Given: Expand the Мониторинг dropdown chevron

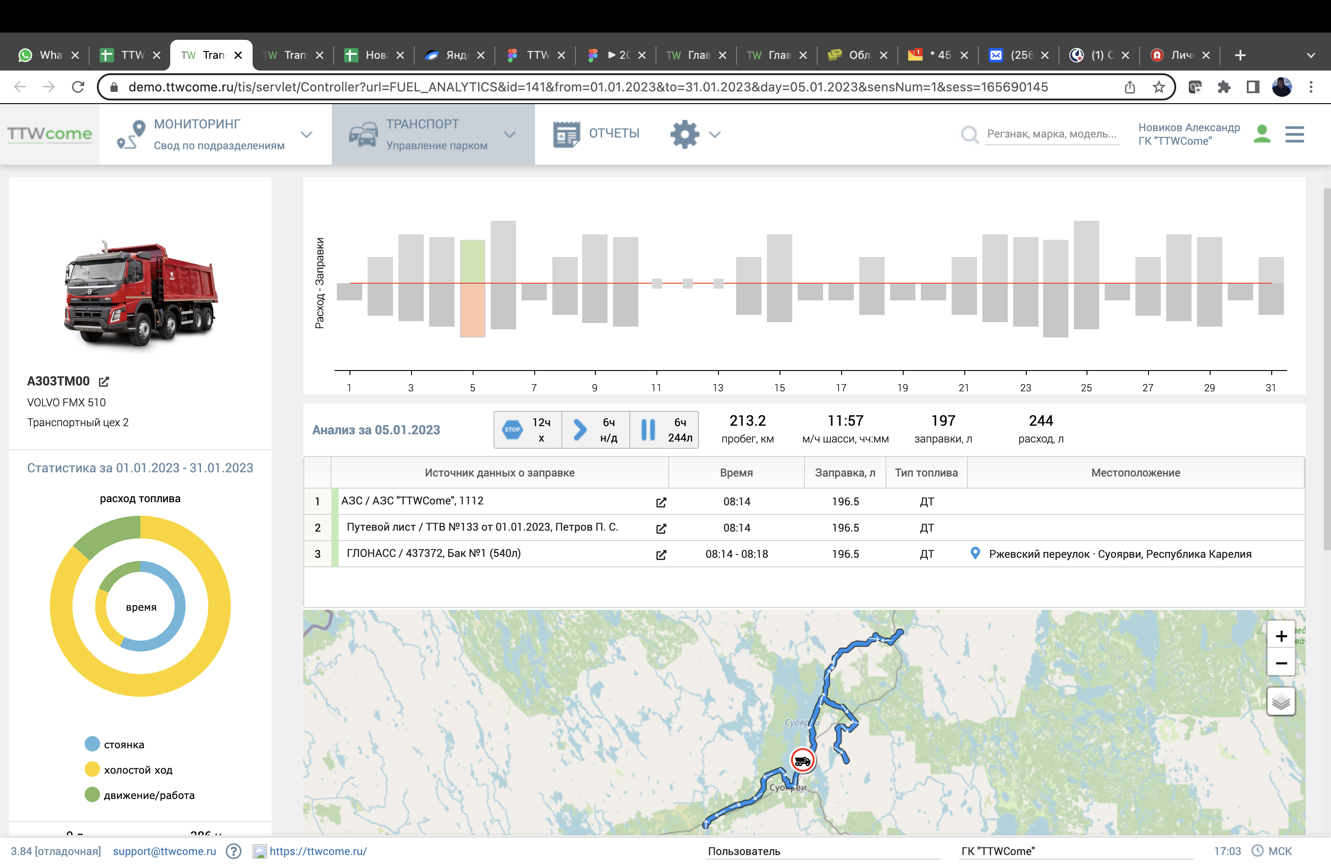Looking at the screenshot, I should (306, 134).
